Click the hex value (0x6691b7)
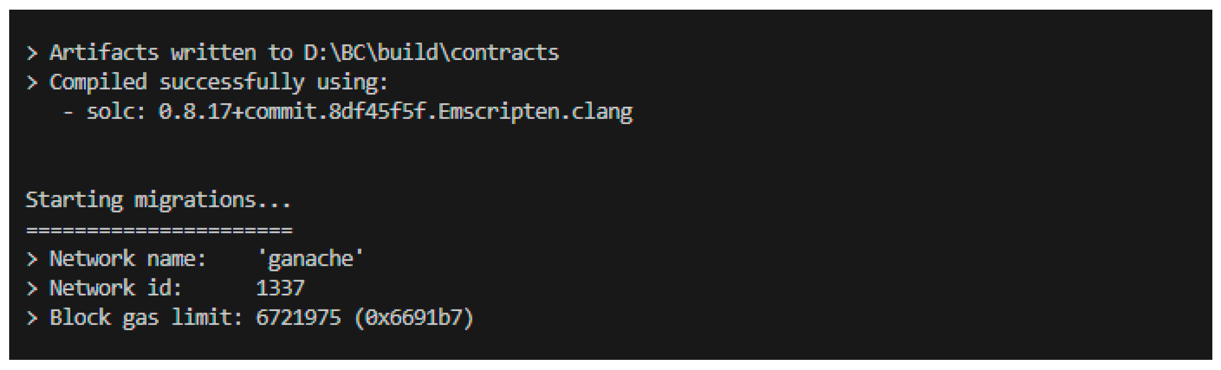The width and height of the screenshot is (1221, 370). (413, 318)
